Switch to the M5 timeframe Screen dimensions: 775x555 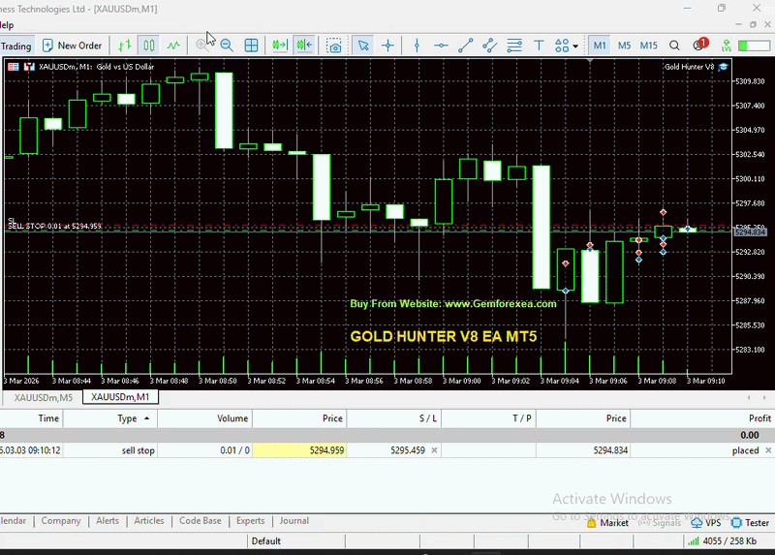click(x=624, y=46)
